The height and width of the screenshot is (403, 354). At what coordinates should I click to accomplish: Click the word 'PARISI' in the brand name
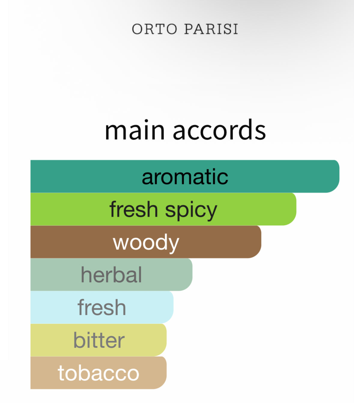click(x=211, y=29)
